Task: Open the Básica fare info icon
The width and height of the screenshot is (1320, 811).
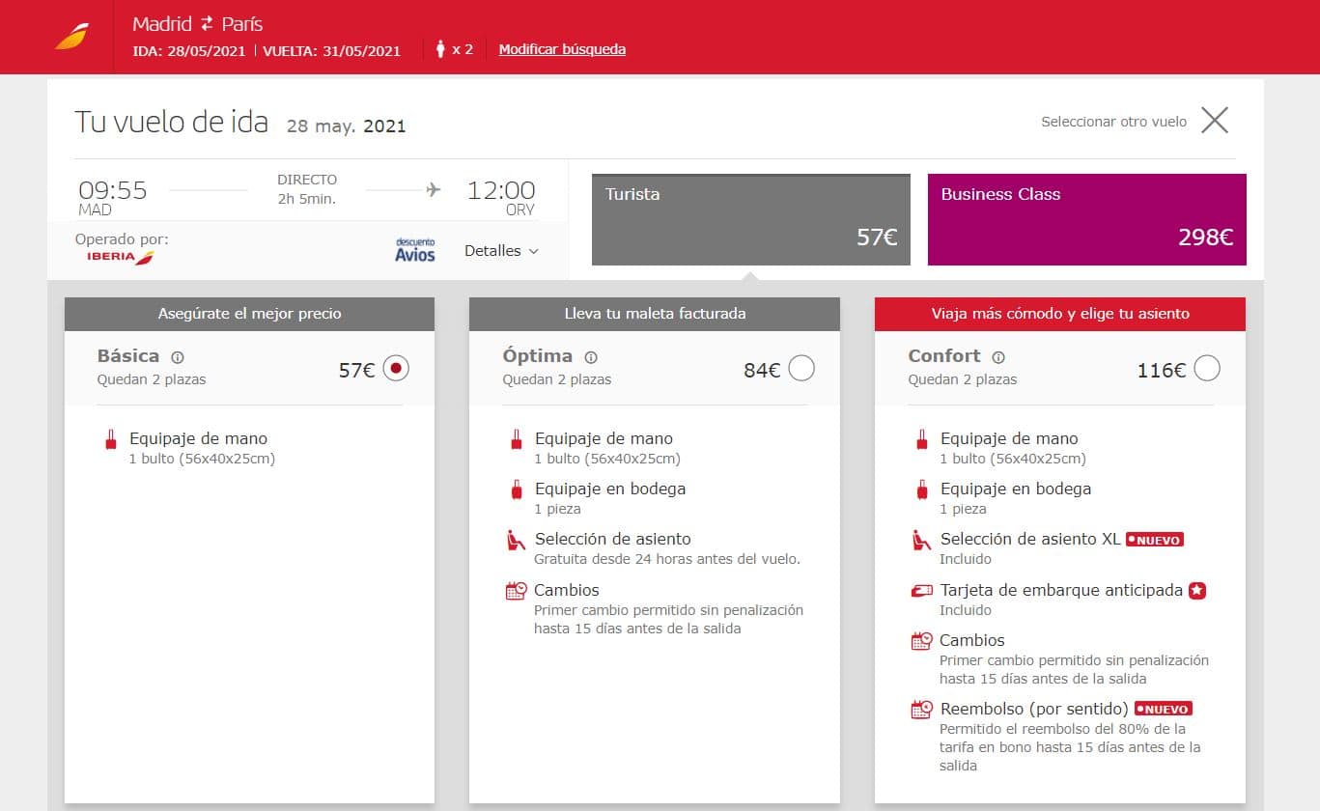Action: (x=178, y=356)
